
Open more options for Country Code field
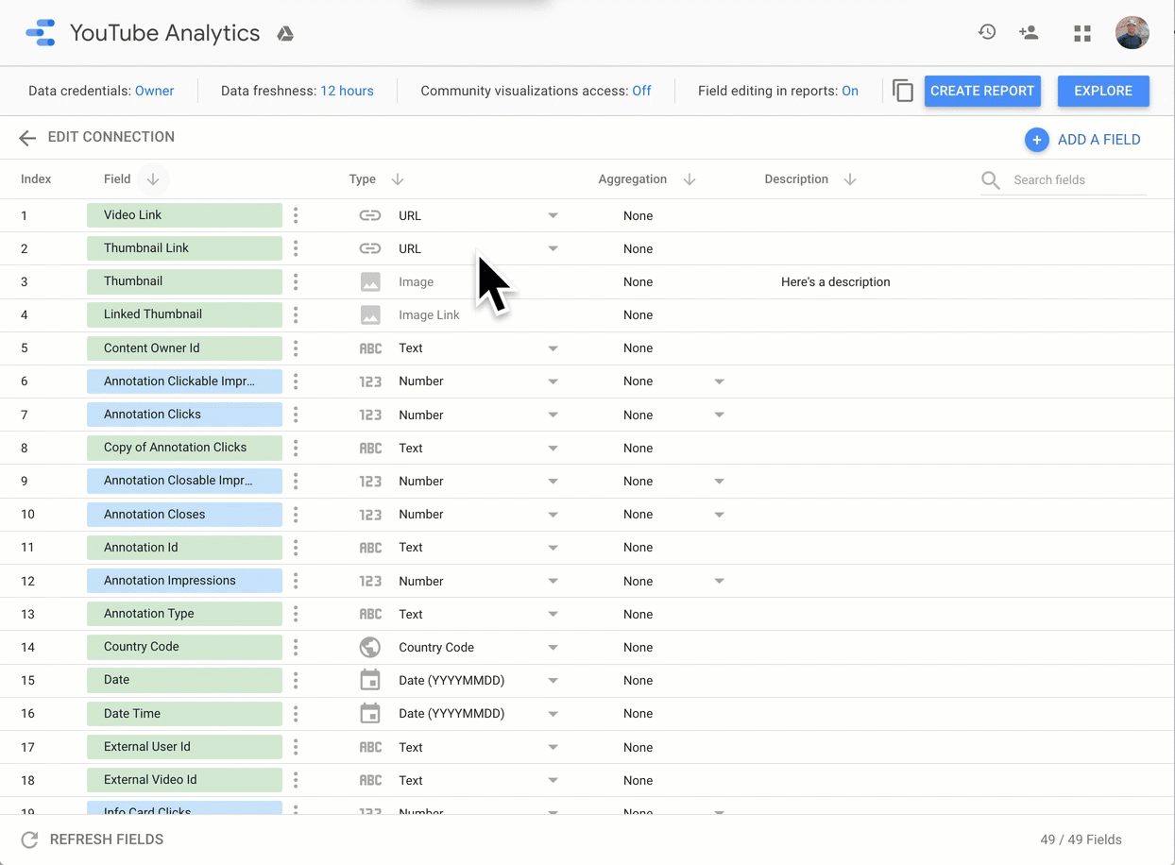[x=296, y=647]
